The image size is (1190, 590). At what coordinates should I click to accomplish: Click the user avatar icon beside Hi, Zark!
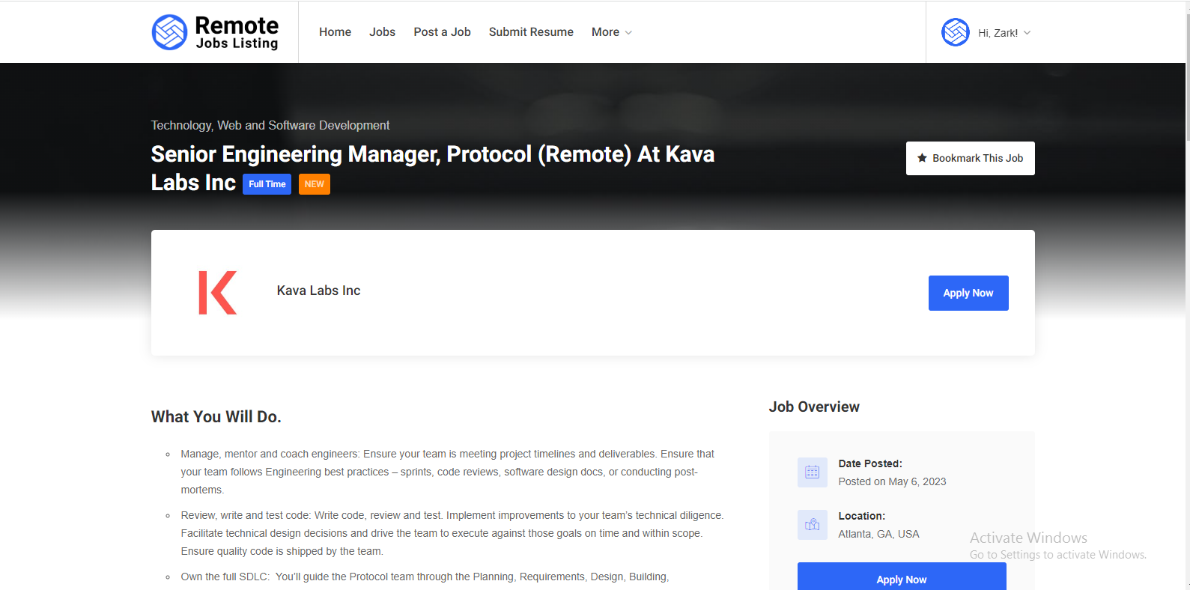tap(956, 32)
